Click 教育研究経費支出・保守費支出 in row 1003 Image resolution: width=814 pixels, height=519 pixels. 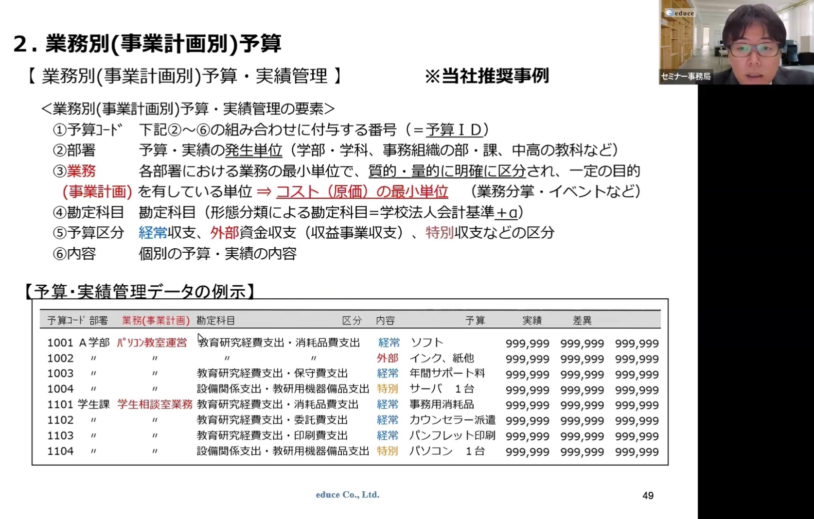(x=272, y=374)
